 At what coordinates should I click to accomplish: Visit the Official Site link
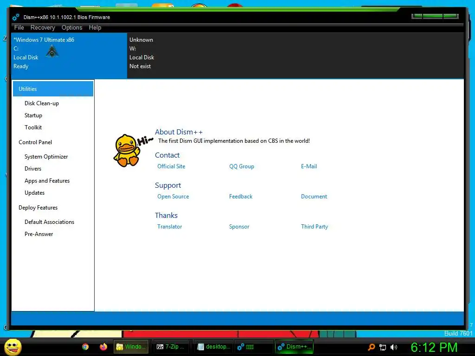click(x=171, y=166)
